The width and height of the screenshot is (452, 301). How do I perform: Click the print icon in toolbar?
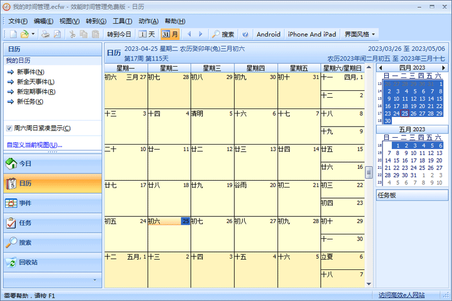[46, 34]
